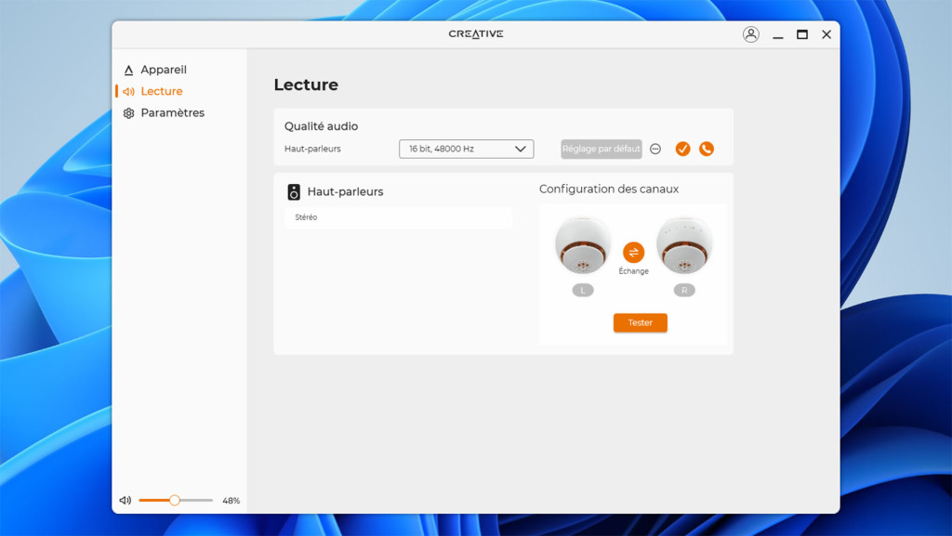Click the Lecture page title
The height and width of the screenshot is (536, 952).
tap(306, 85)
